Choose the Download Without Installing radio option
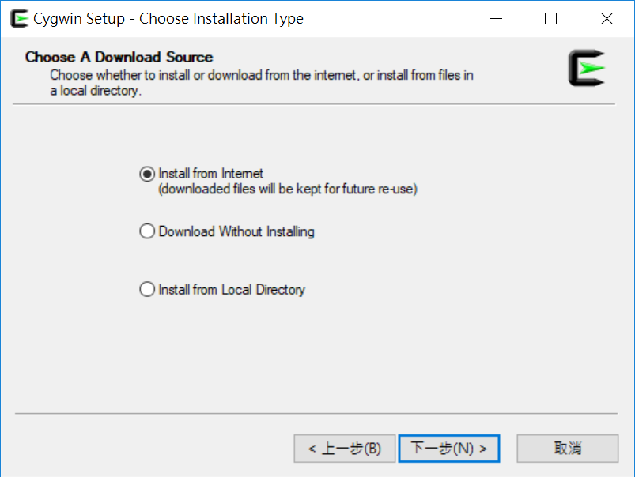635x477 pixels. pos(147,231)
